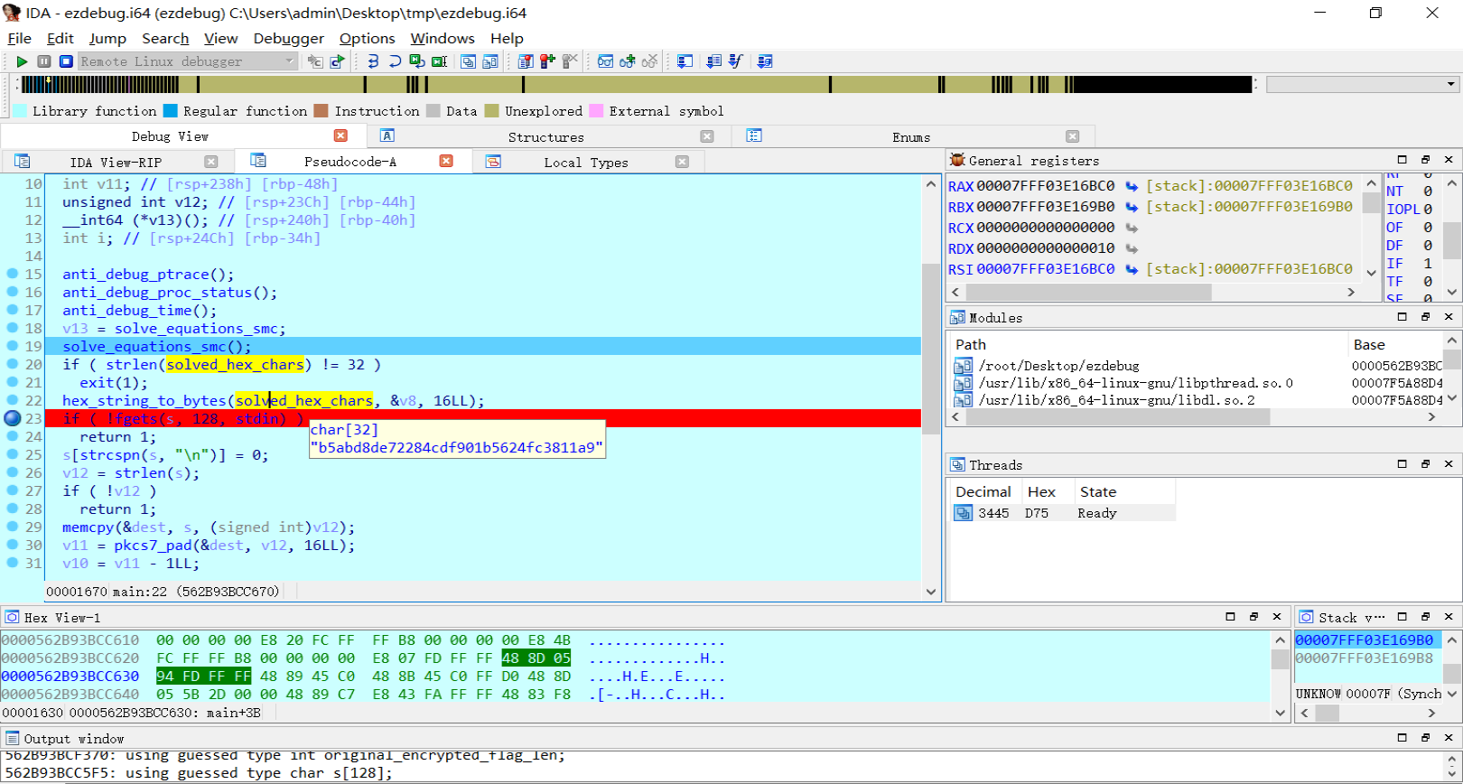Image resolution: width=1463 pixels, height=784 pixels.
Task: Click the Step over toolbar icon
Action: point(395,61)
